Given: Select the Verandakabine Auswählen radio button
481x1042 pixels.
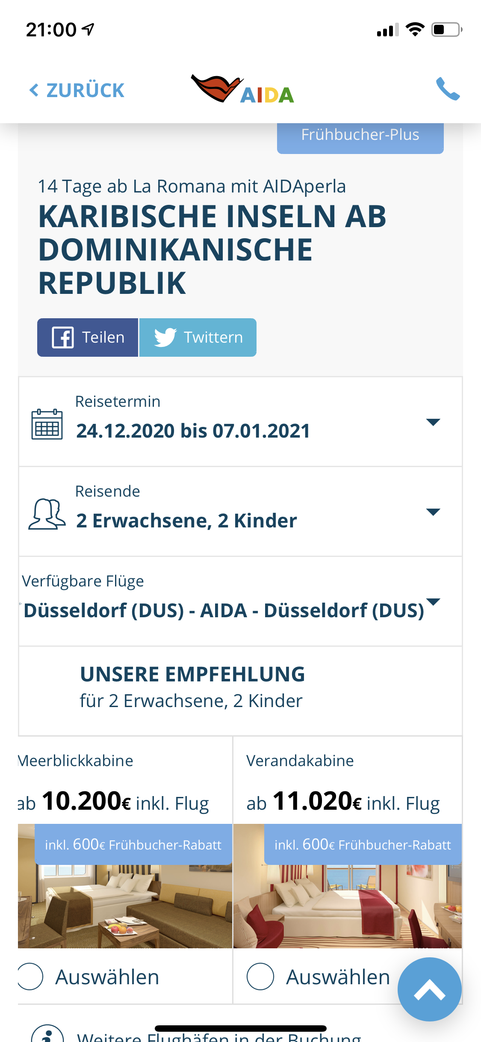Looking at the screenshot, I should (x=260, y=976).
